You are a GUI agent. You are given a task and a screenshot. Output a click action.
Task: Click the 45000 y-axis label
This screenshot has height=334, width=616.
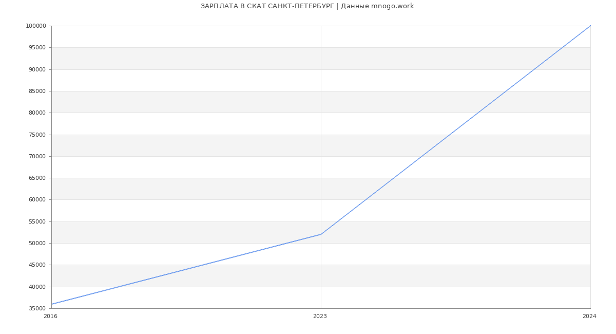pyautogui.click(x=37, y=265)
